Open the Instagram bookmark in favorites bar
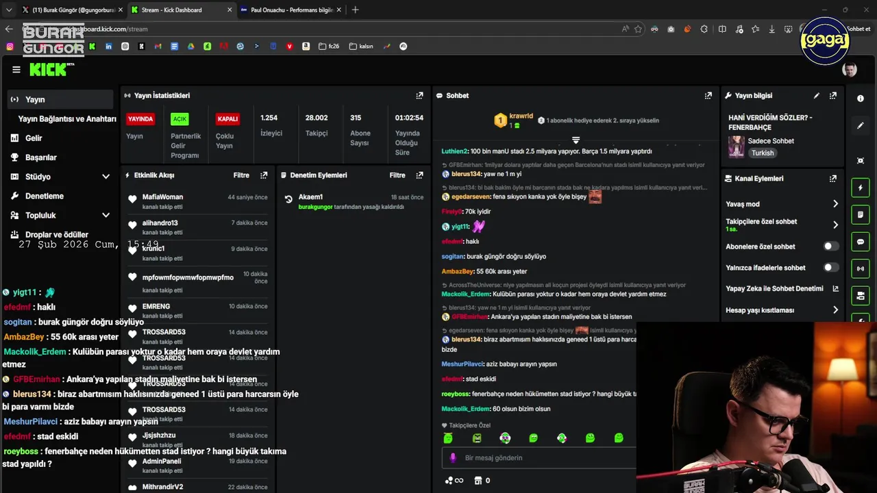 tap(10, 47)
